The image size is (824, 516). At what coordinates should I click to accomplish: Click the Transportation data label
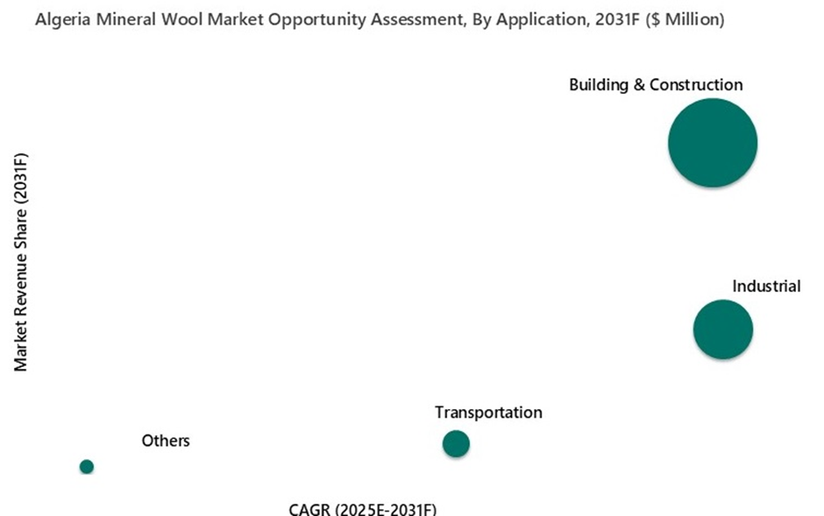point(488,413)
